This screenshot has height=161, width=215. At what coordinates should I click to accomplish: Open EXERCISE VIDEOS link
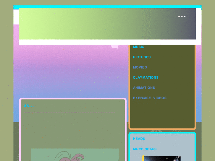pos(150,98)
